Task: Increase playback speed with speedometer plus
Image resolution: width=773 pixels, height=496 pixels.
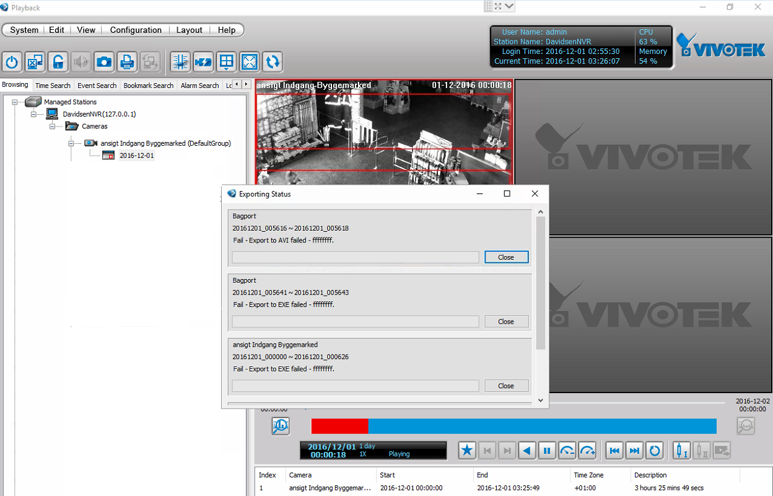Action: 587,451
